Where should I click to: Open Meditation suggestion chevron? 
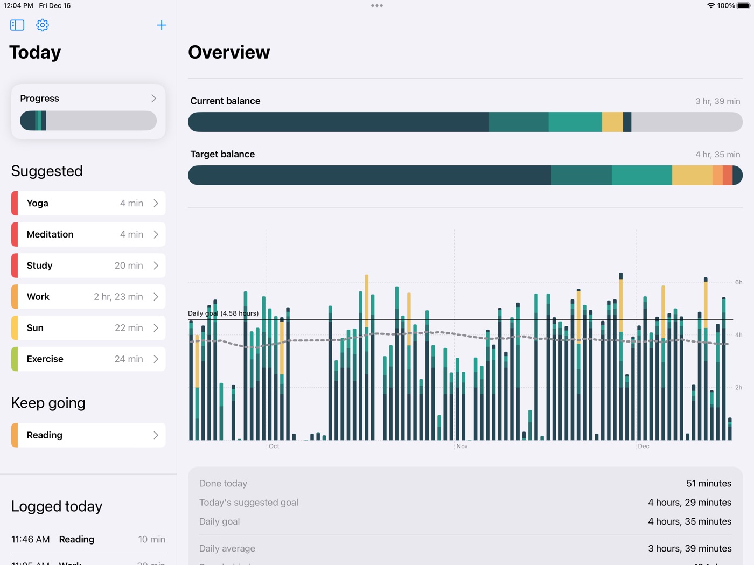(156, 234)
